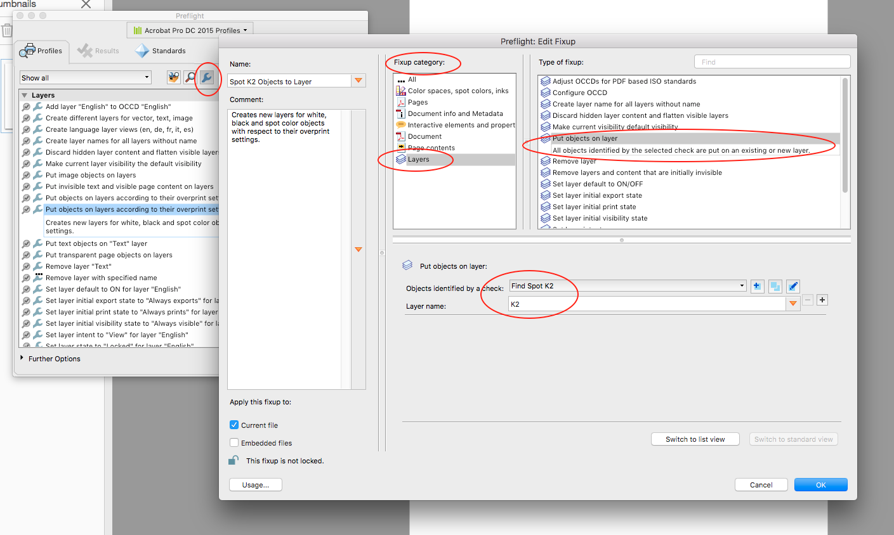894x535 pixels.
Task: Duplicate the Find Spot K2 check
Action: [x=775, y=286]
